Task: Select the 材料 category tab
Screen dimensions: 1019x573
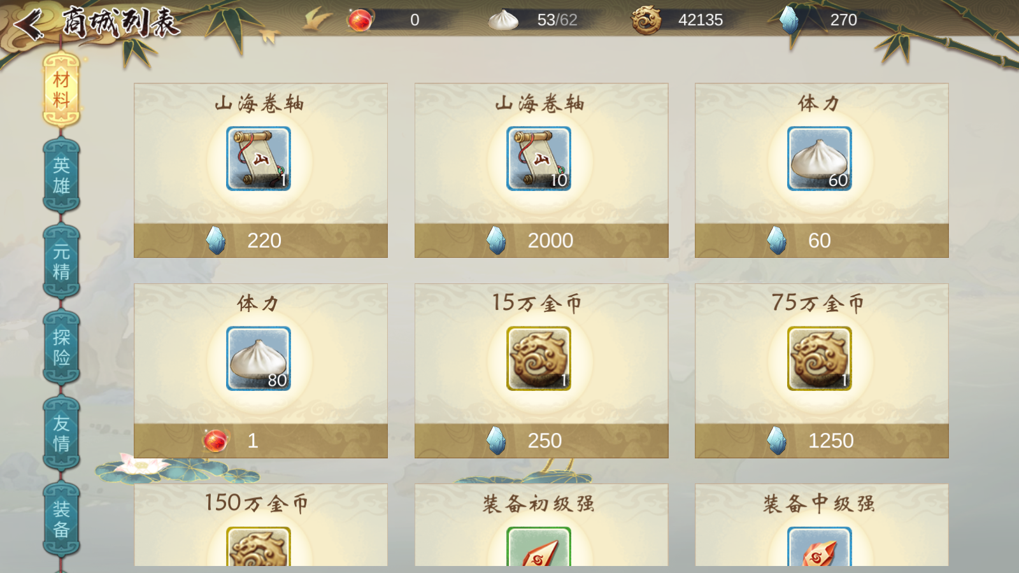Action: pos(61,90)
